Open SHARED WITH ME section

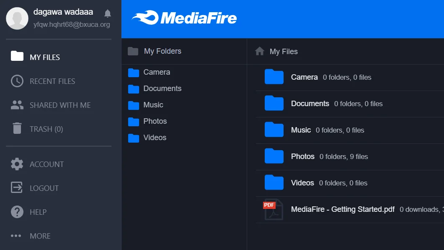point(60,105)
